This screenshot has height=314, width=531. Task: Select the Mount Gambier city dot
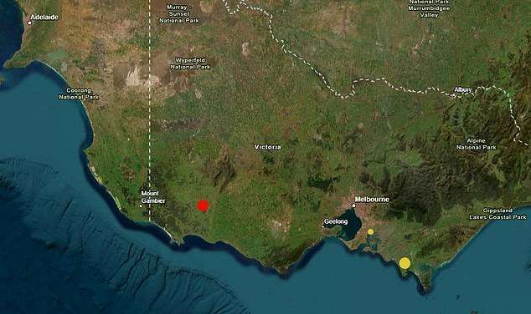click(x=141, y=206)
